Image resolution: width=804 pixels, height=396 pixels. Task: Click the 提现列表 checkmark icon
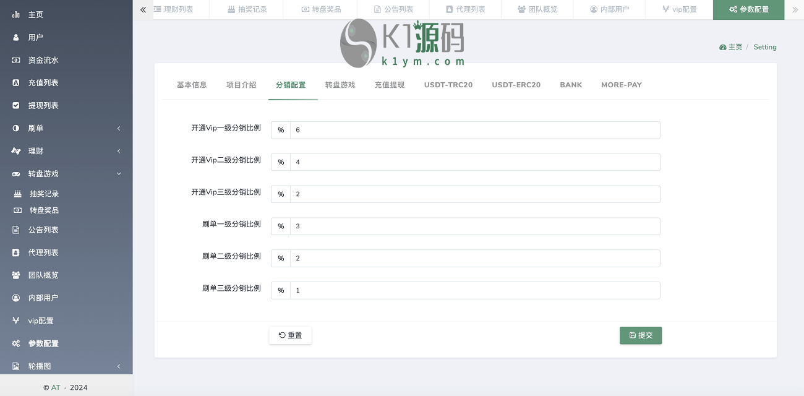16,106
